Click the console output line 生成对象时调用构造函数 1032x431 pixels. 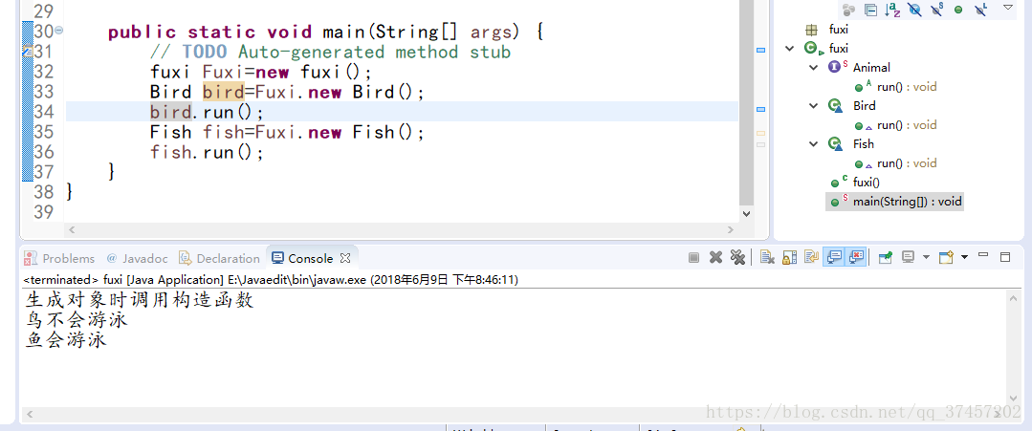(140, 301)
